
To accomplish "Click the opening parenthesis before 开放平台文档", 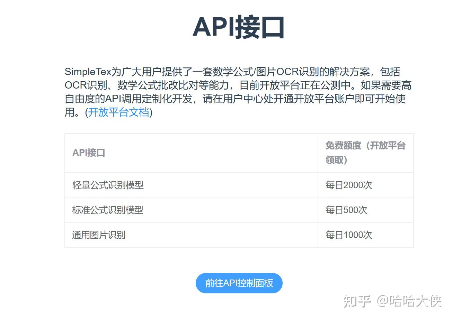I will 87,112.
